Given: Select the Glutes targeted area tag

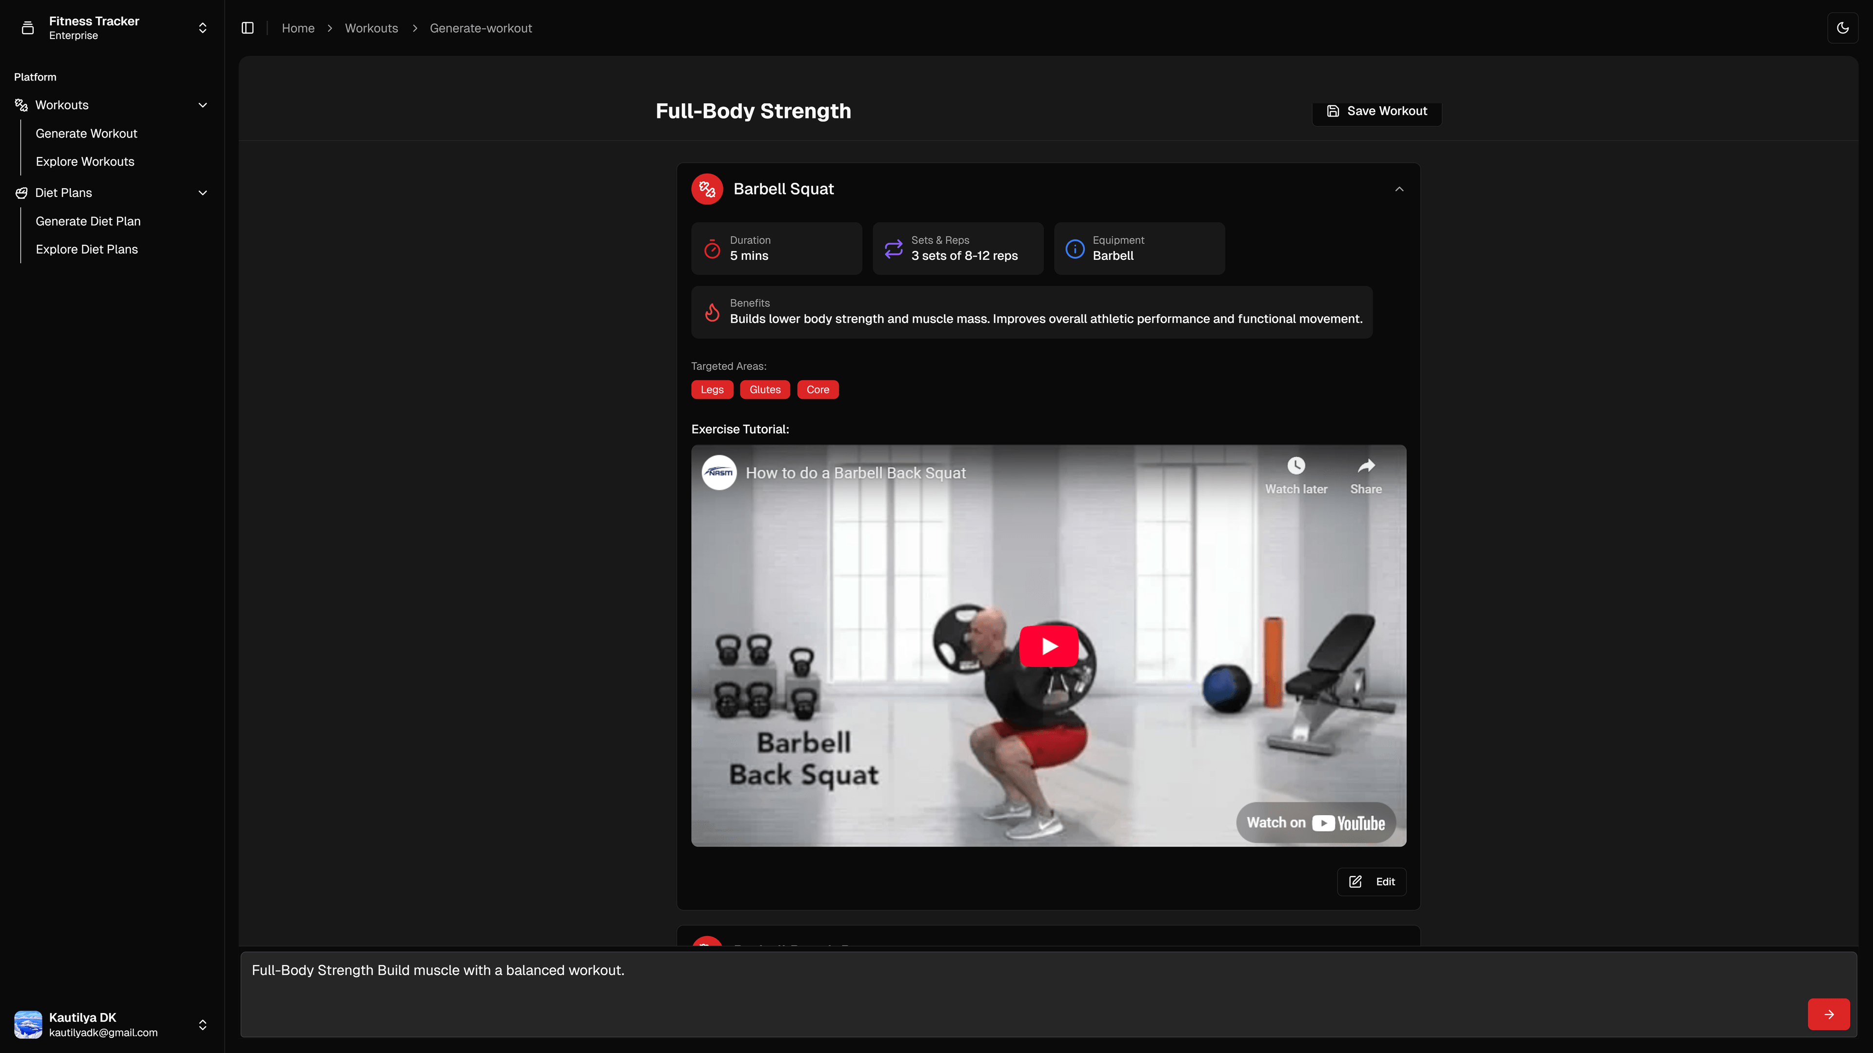Looking at the screenshot, I should coord(765,390).
